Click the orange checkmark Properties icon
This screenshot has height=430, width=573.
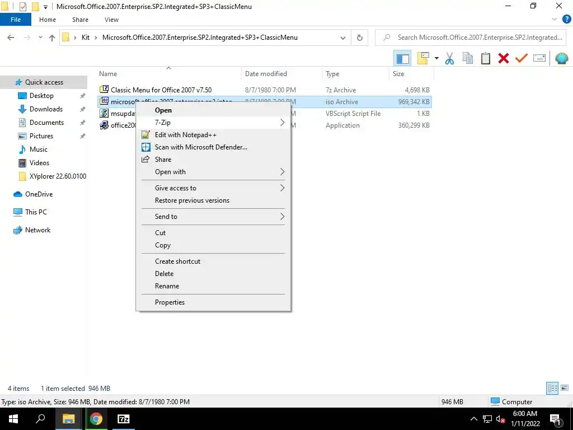coord(522,58)
